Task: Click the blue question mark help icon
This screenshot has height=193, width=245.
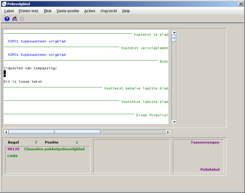Action: (7, 19)
